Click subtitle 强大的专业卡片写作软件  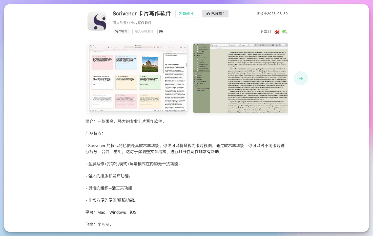point(132,23)
